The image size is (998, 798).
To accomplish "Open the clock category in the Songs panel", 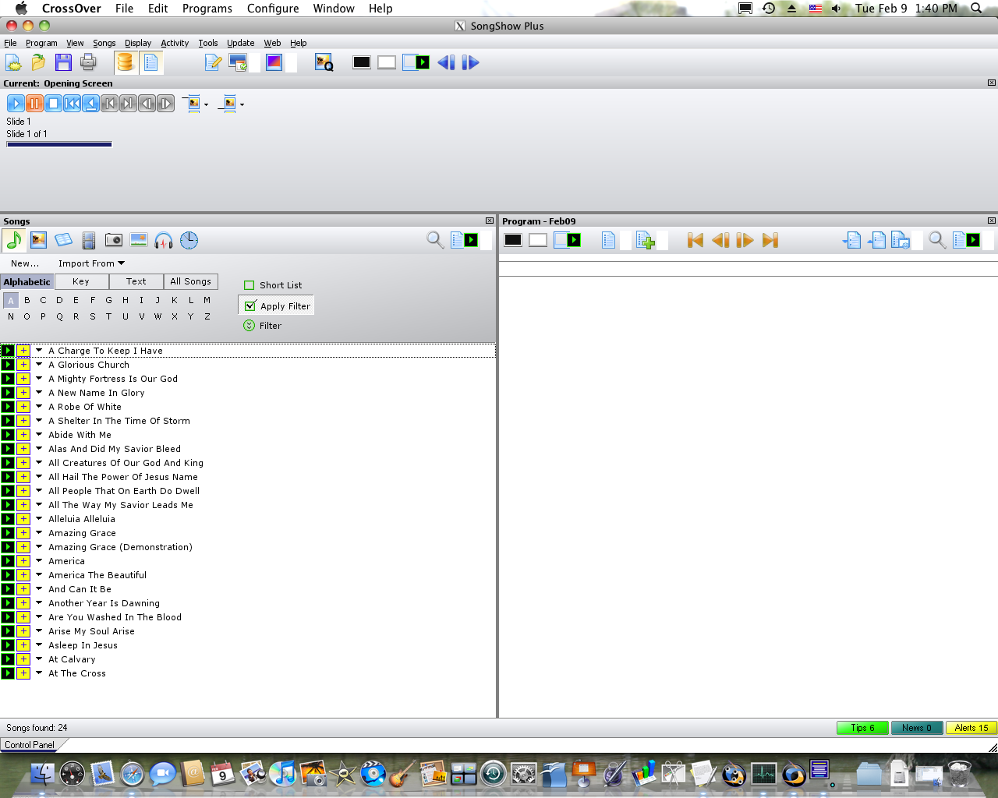I will tap(189, 240).
